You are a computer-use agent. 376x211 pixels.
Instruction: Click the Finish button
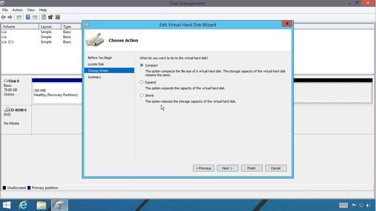251,168
